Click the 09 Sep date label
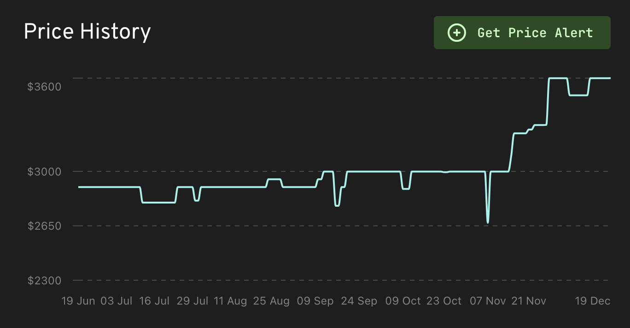The image size is (630, 328). [315, 301]
